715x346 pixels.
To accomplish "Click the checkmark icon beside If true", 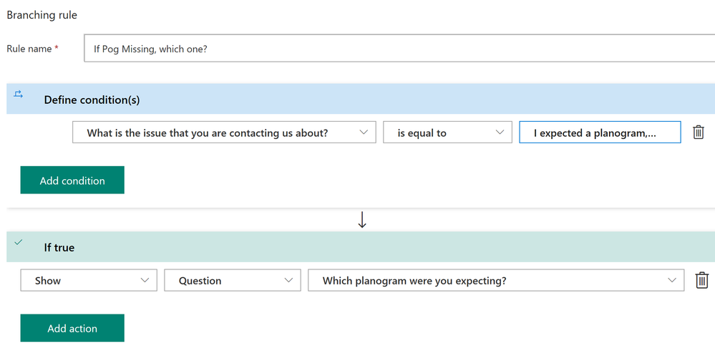I will 18,242.
